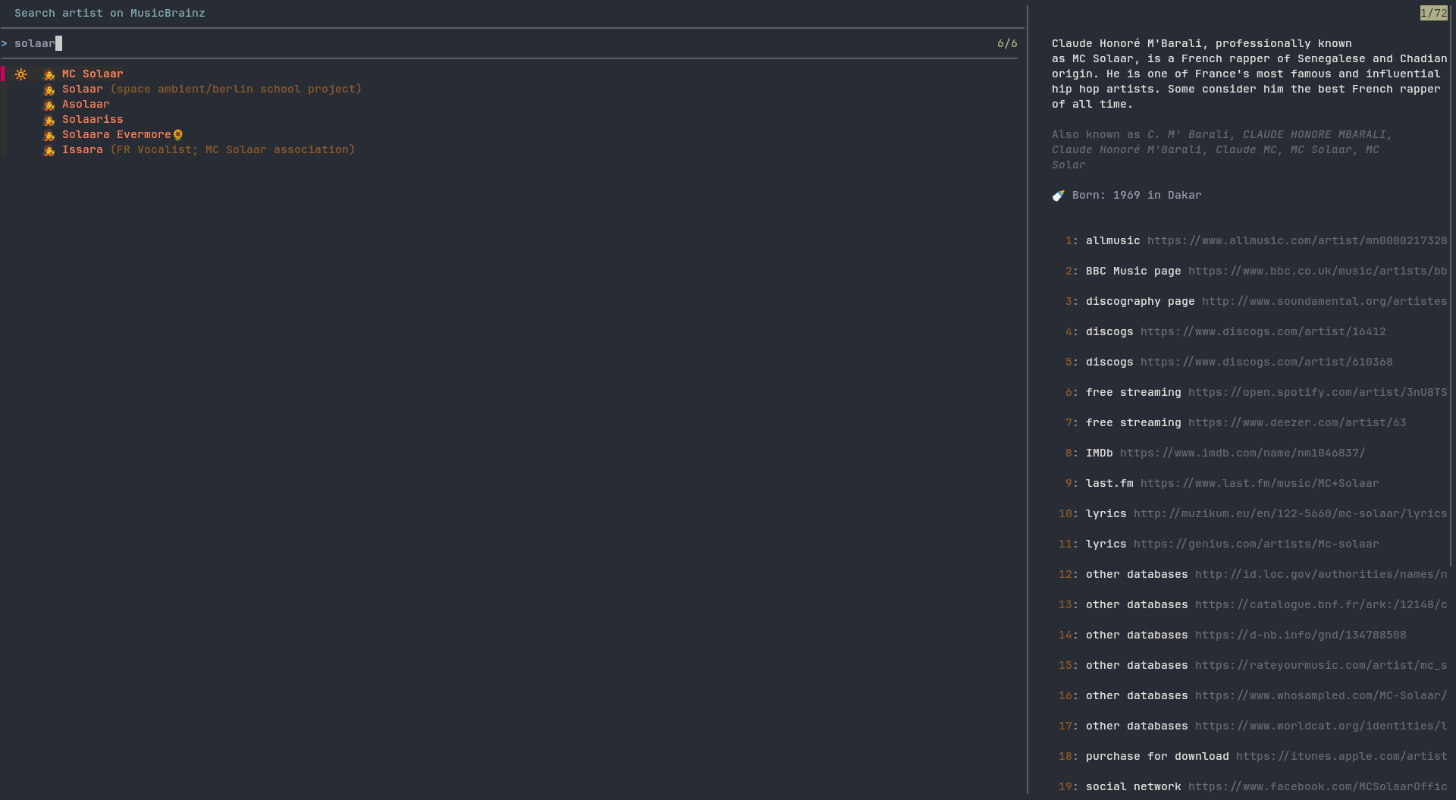This screenshot has height=800, width=1456.
Task: Open the last.fm MC+Solaar link
Action: pos(1259,483)
